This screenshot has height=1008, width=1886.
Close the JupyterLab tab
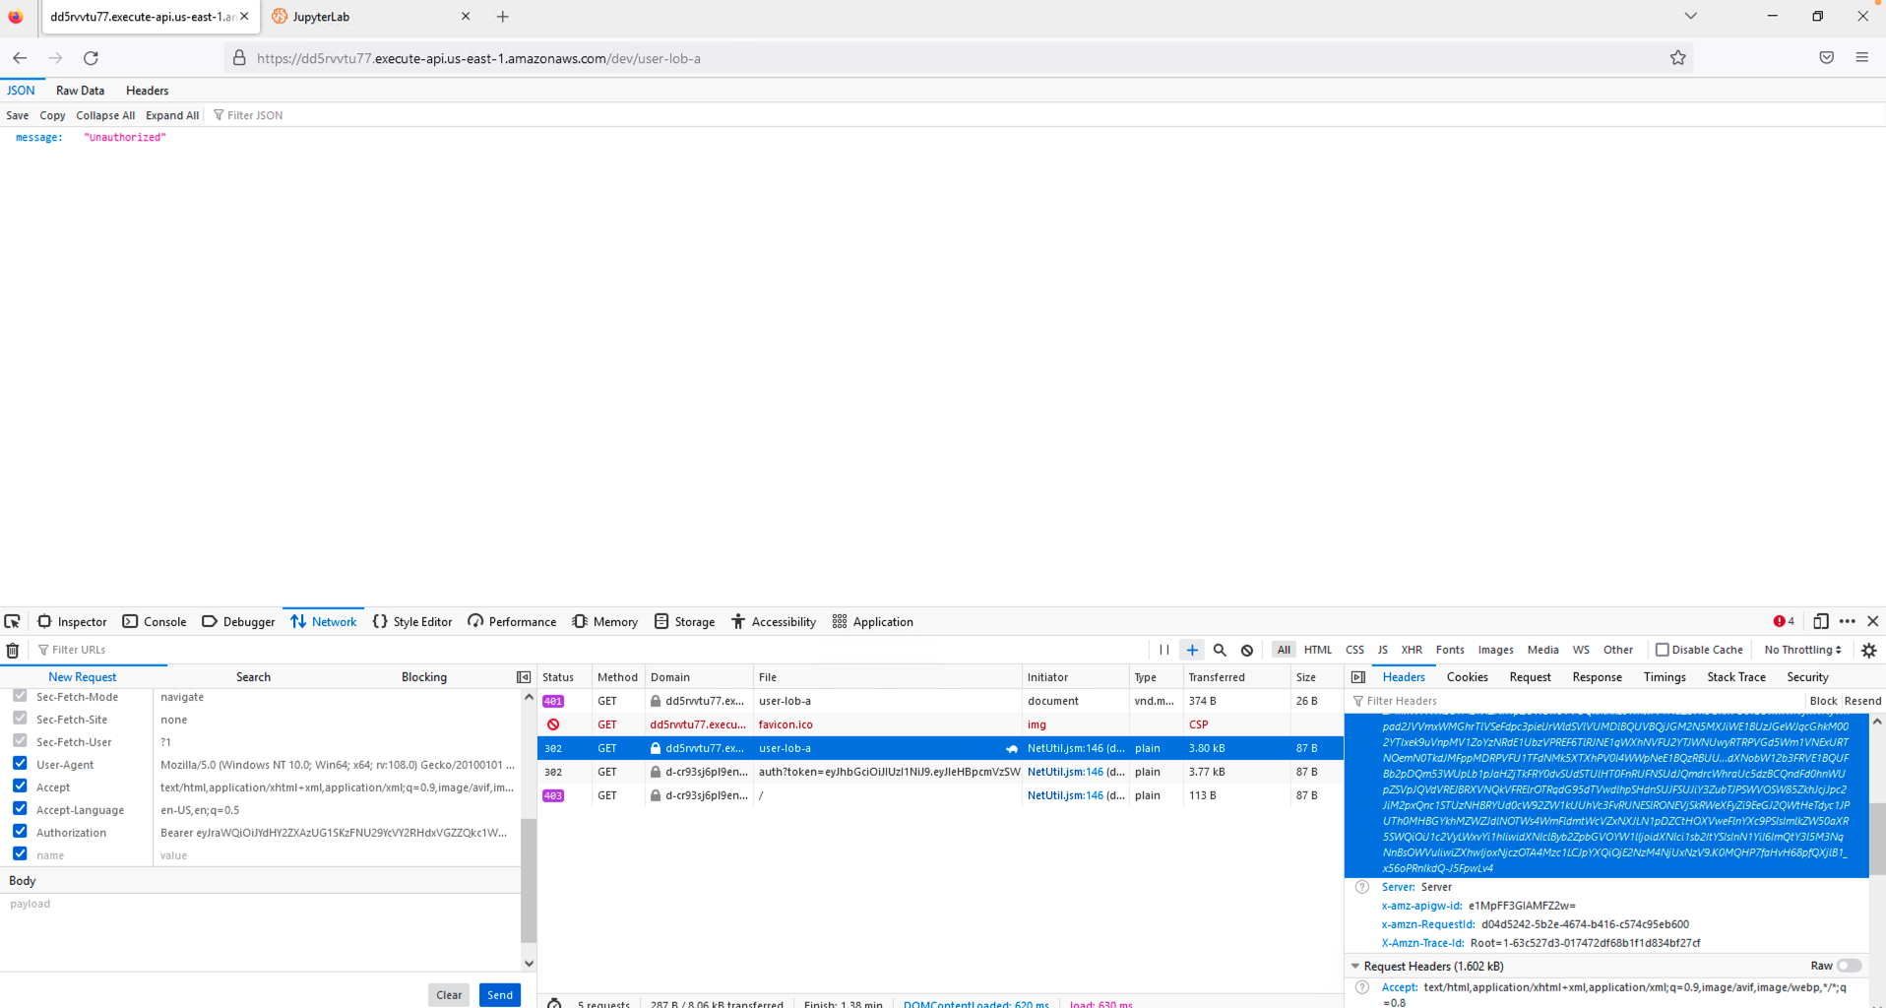point(466,17)
